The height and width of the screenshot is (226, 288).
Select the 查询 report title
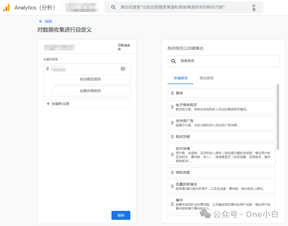coord(179,93)
